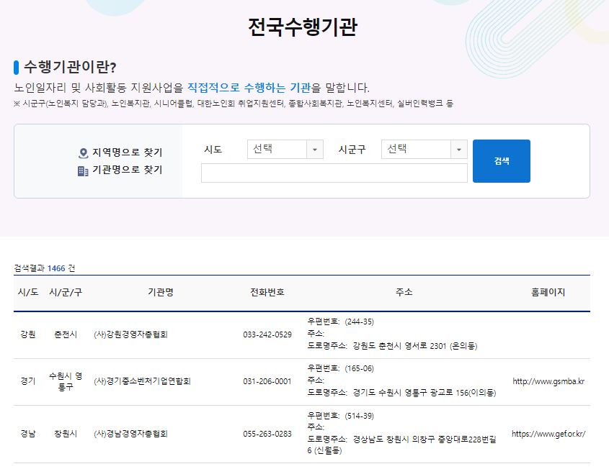Click the 기관명으로 찾기 label
The height and width of the screenshot is (469, 609).
point(127,170)
